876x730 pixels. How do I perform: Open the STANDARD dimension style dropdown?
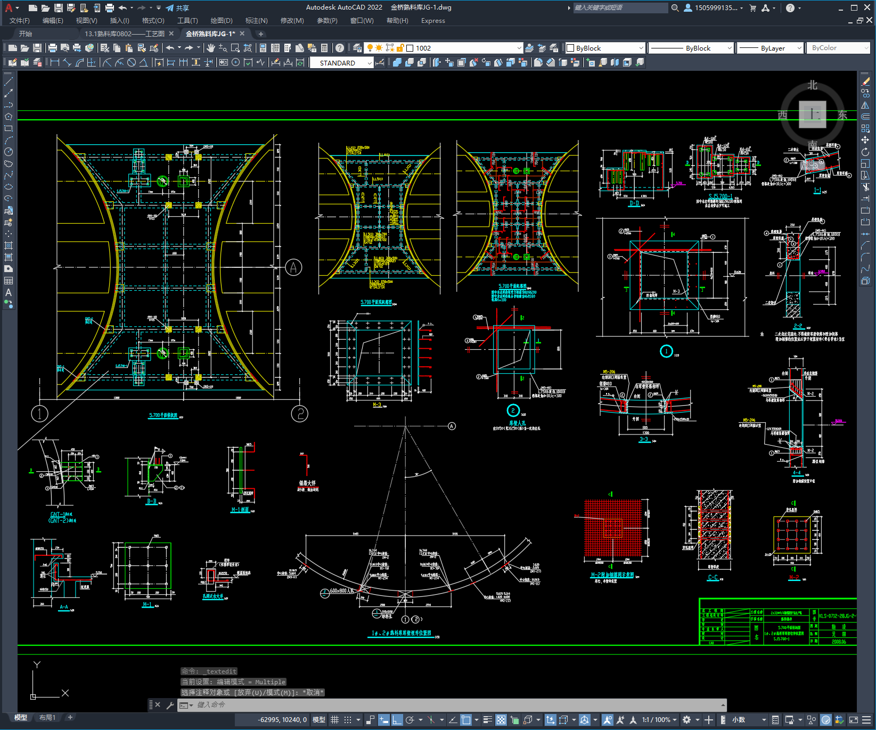tap(341, 63)
